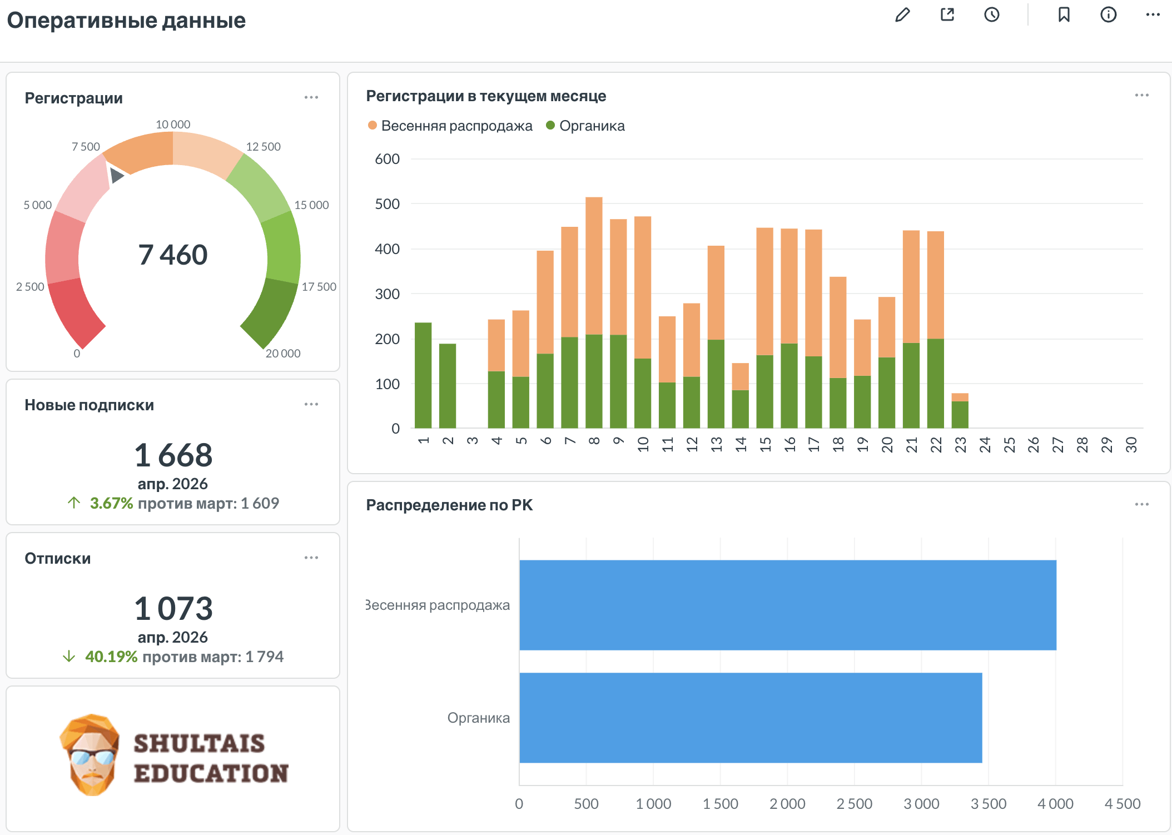Open ellipsis menu on Регистрации gauge card
This screenshot has width=1172, height=835.
pyautogui.click(x=311, y=98)
